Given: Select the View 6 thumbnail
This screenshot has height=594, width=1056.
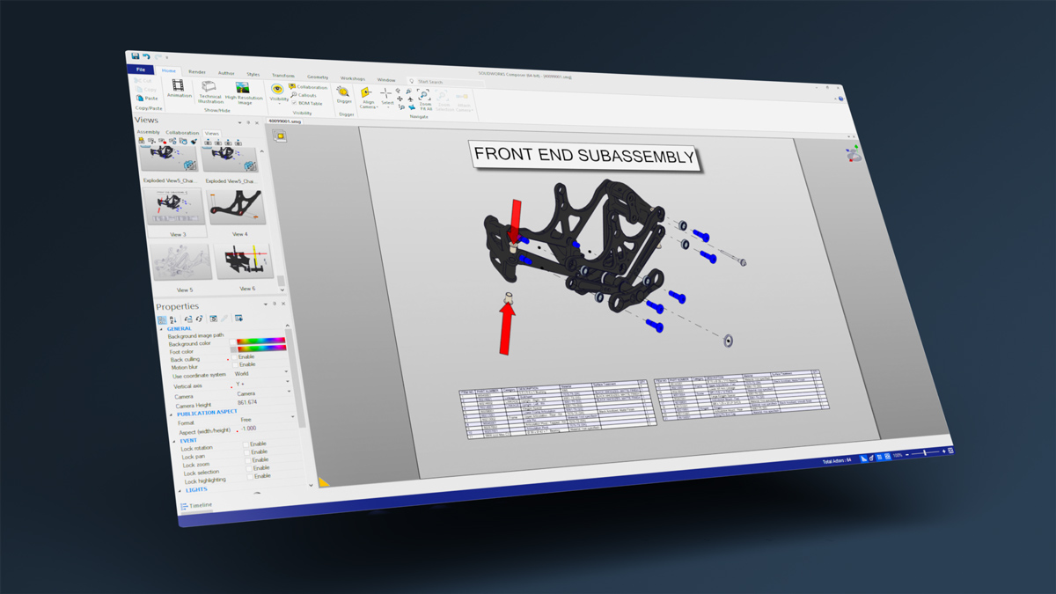Looking at the screenshot, I should 246,263.
